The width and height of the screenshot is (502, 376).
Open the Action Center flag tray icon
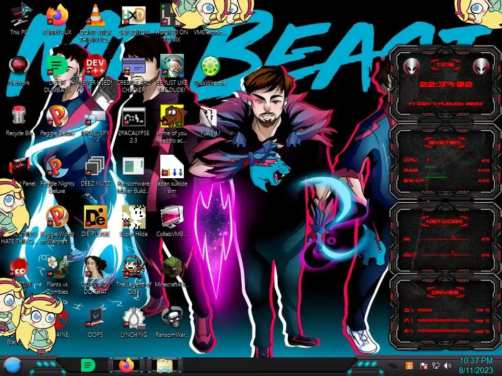pyautogui.click(x=424, y=365)
